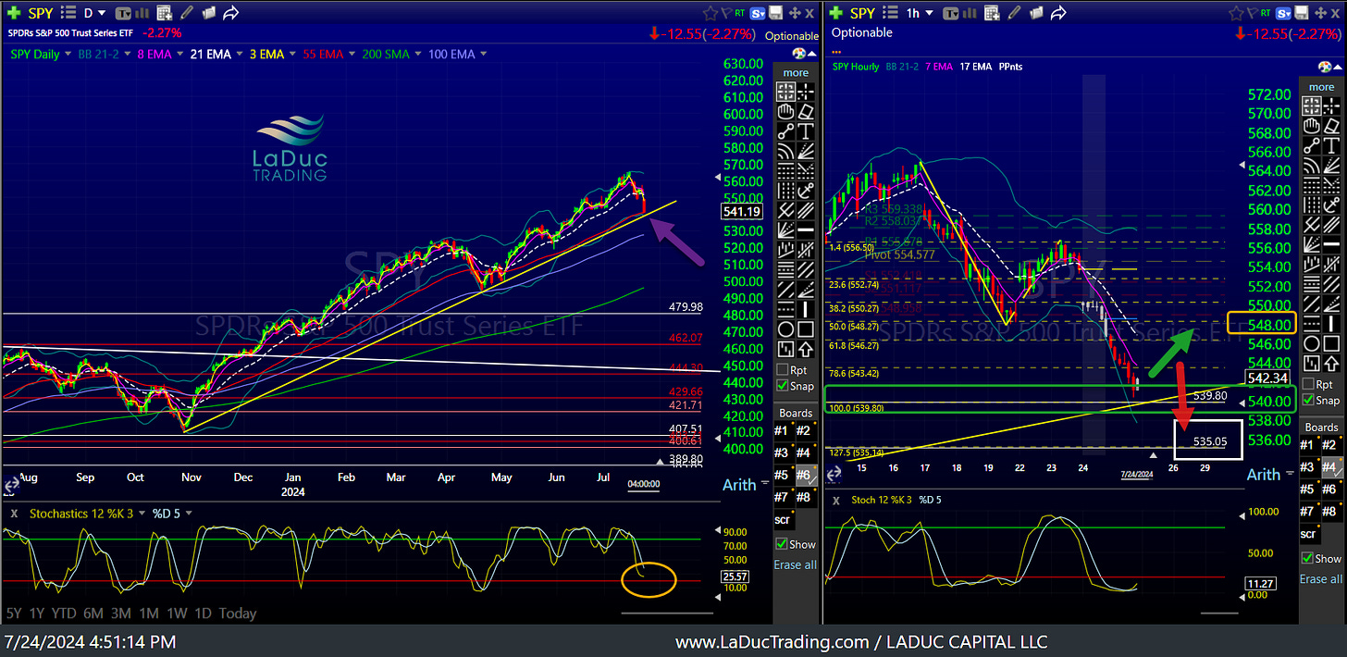The width and height of the screenshot is (1347, 657).
Task: Select the hand pan tool in the daily drawing palette
Action: coord(785,111)
